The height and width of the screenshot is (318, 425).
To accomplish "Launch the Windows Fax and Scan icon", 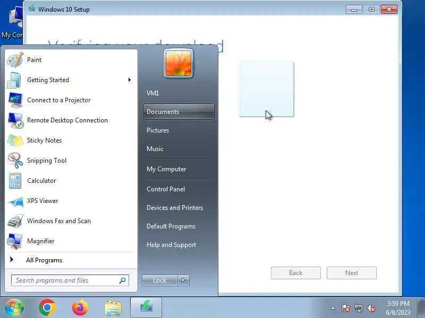I will 15,221.
